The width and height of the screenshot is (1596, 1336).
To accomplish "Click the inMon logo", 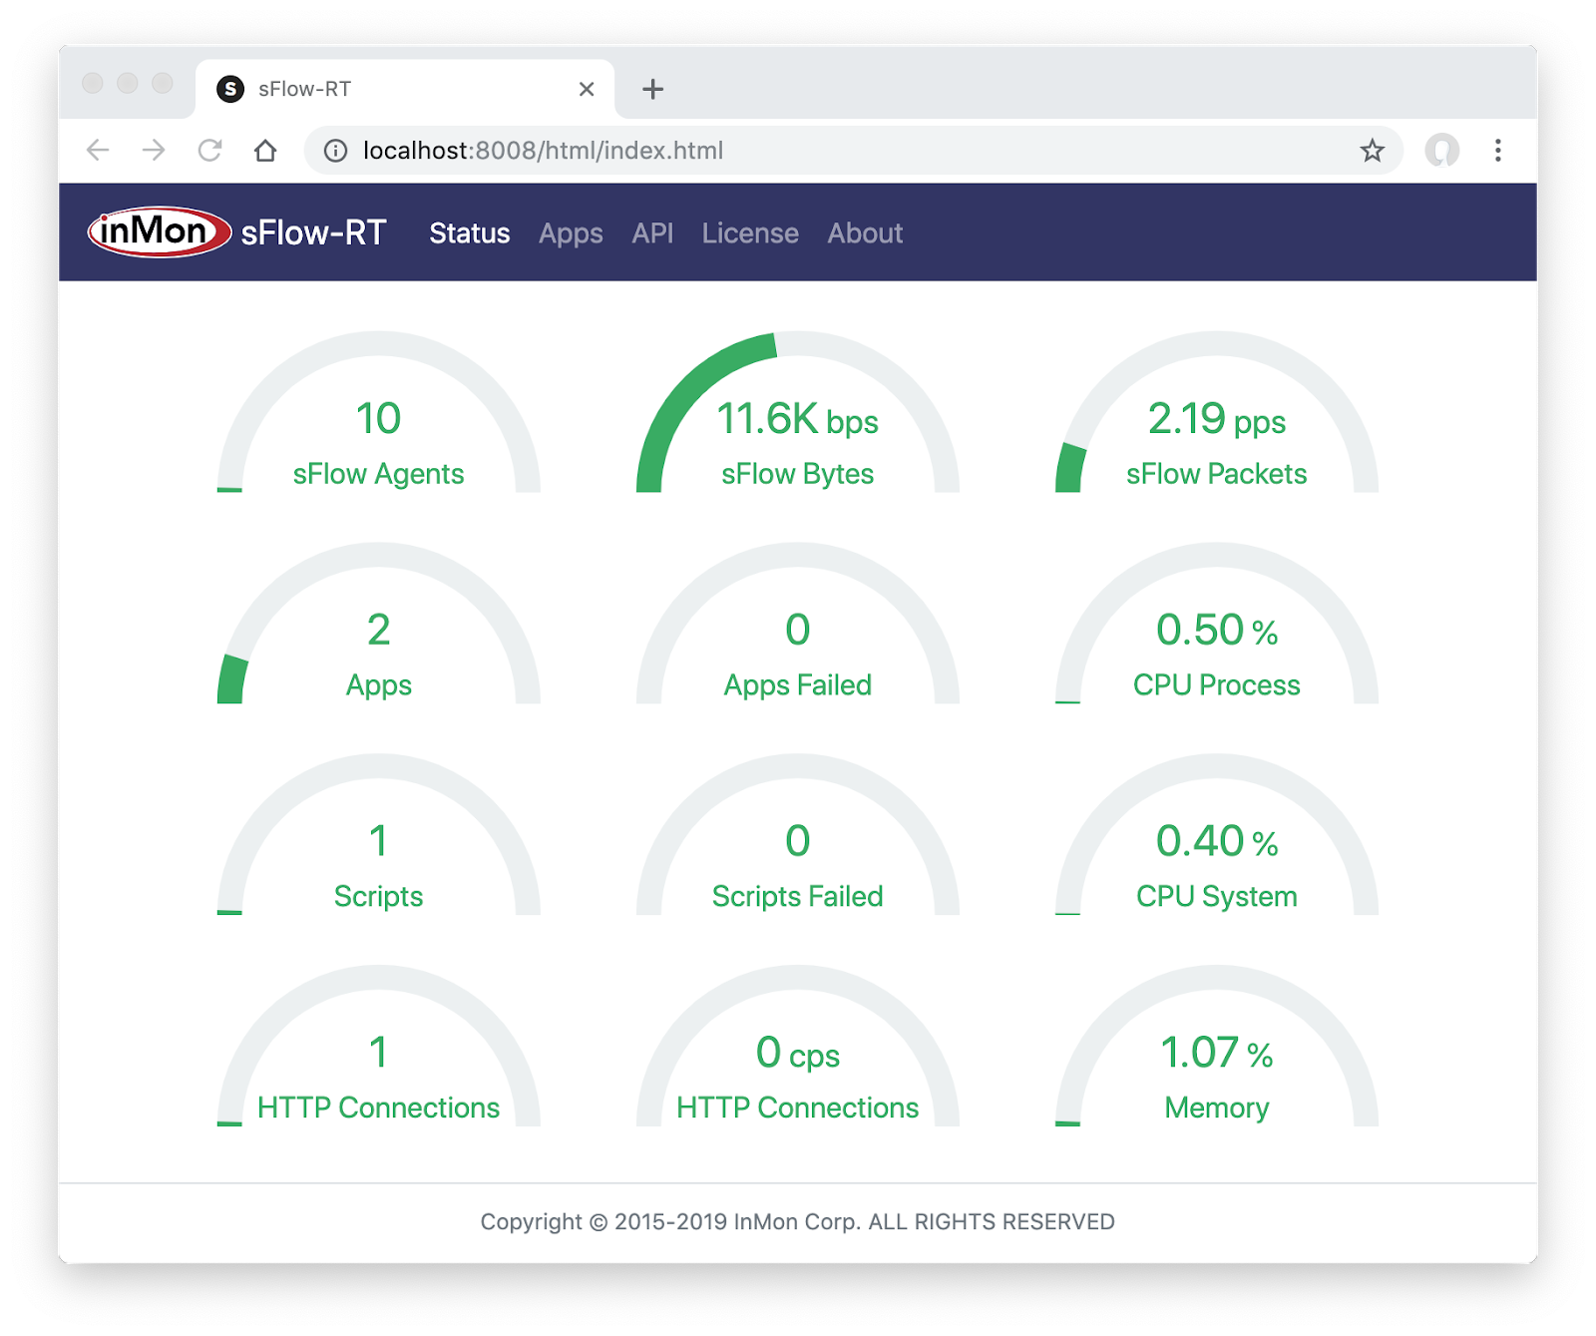I will 160,230.
